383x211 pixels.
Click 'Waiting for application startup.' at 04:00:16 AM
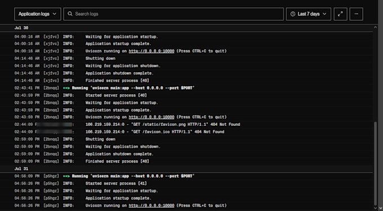tap(122, 37)
